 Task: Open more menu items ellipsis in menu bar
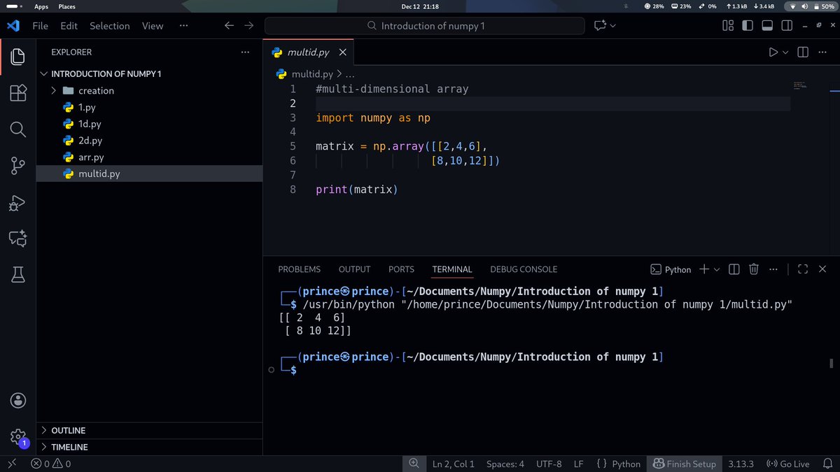(x=183, y=26)
